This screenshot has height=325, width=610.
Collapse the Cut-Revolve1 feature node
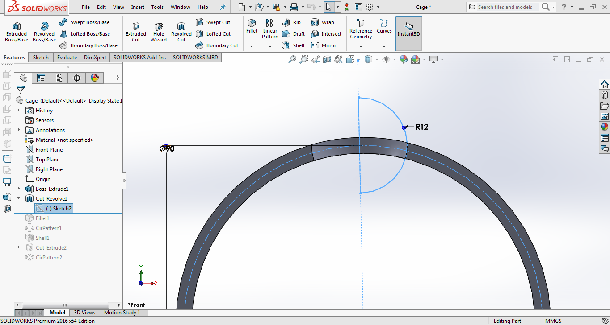click(19, 199)
